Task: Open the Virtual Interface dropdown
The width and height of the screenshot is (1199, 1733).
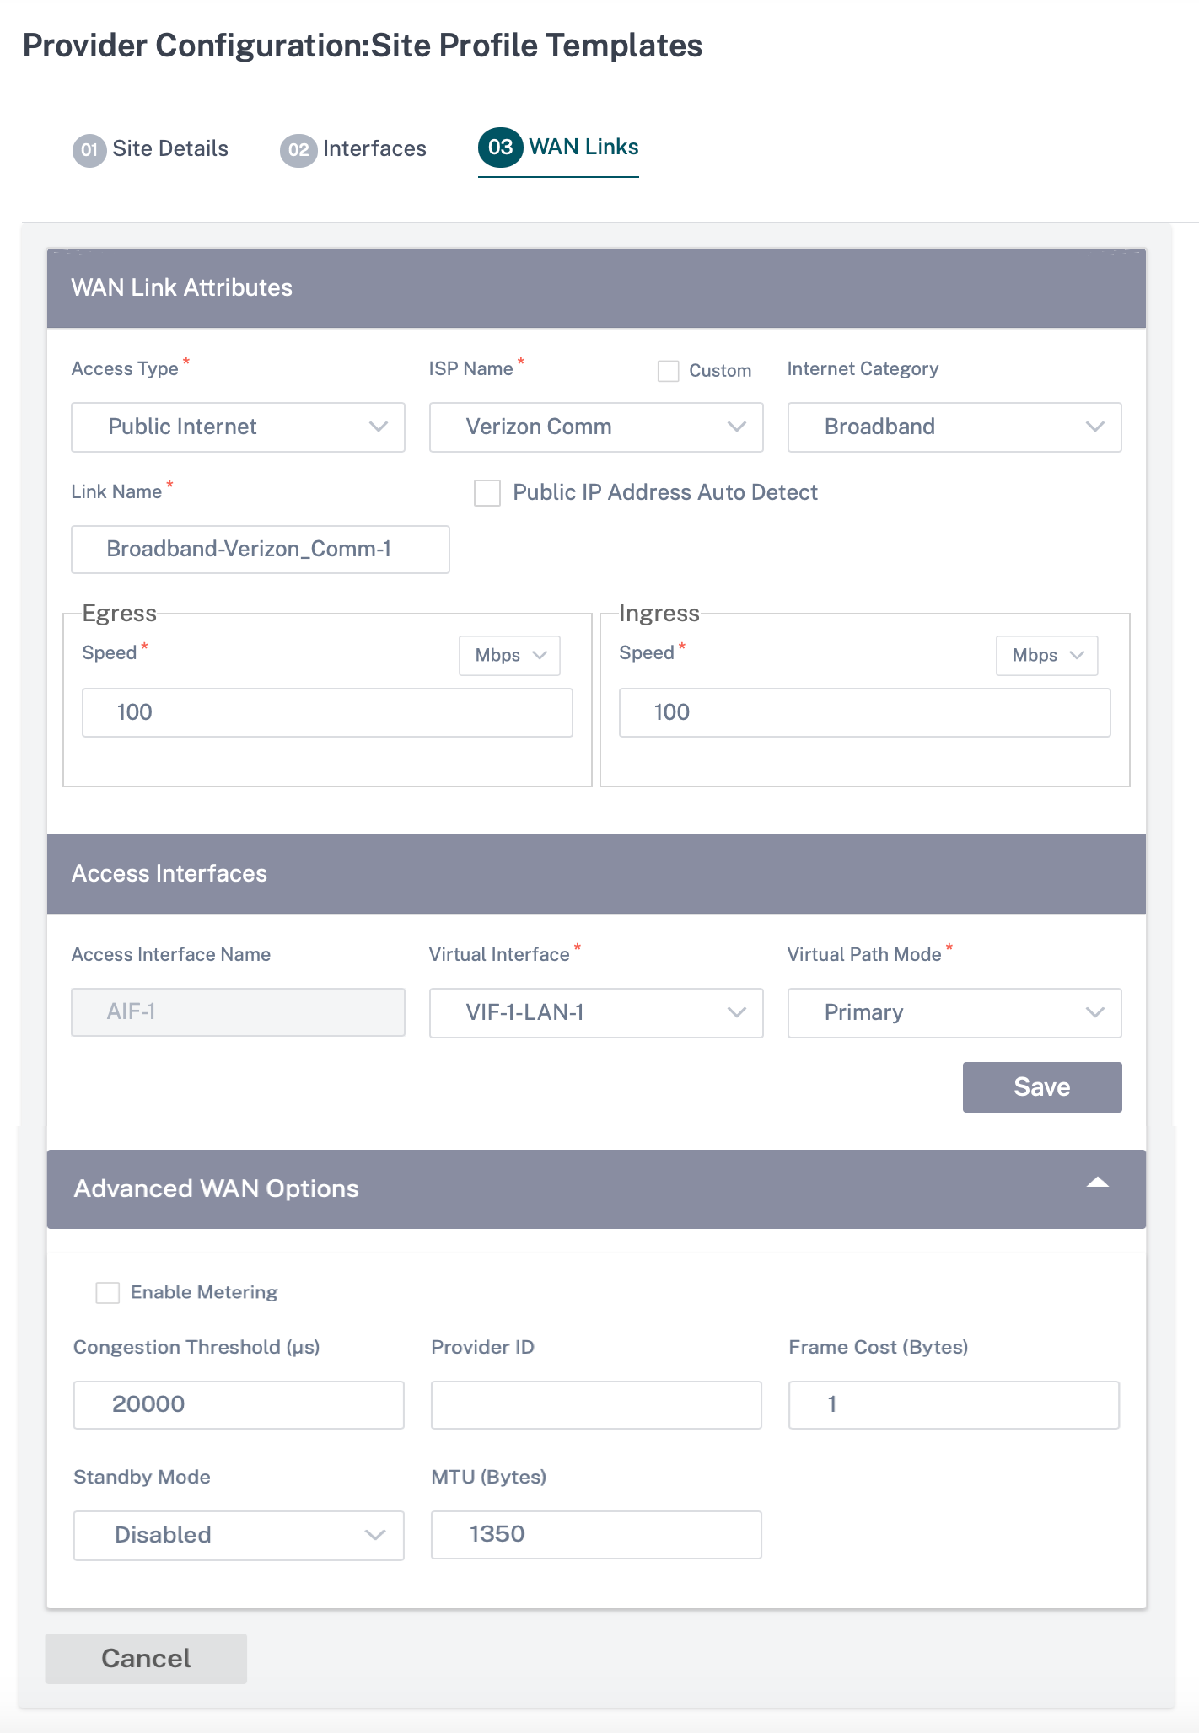Action: click(x=596, y=1013)
